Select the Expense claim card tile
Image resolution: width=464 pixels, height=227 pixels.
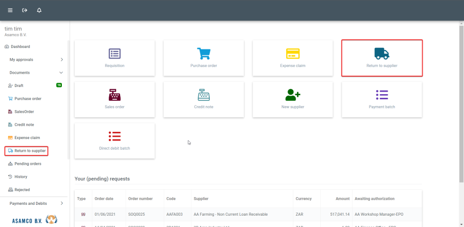pyautogui.click(x=293, y=58)
